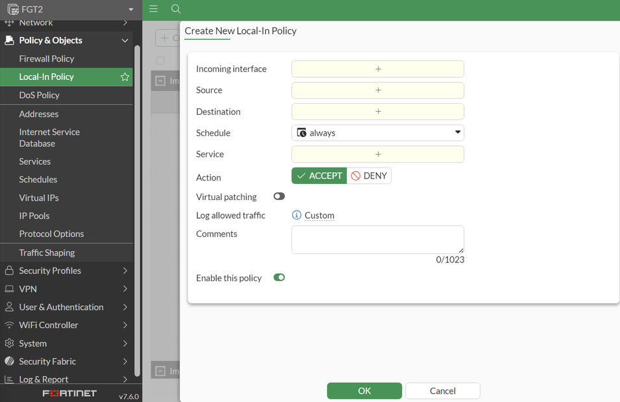620x402 pixels.
Task: Toggle the Virtual patching switch
Action: [x=279, y=196]
